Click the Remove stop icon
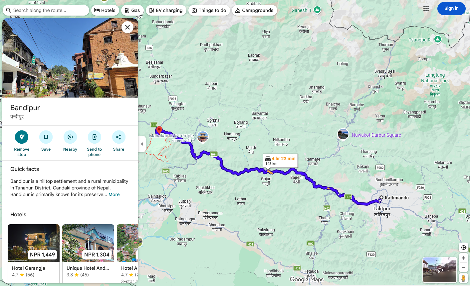 [x=22, y=137]
